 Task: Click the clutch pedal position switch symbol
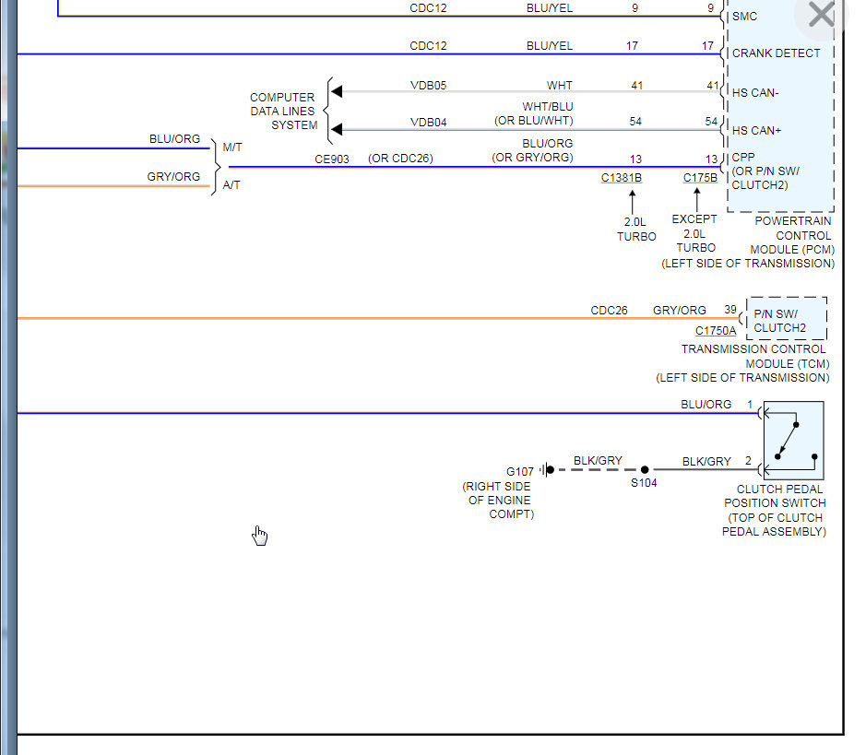794,441
